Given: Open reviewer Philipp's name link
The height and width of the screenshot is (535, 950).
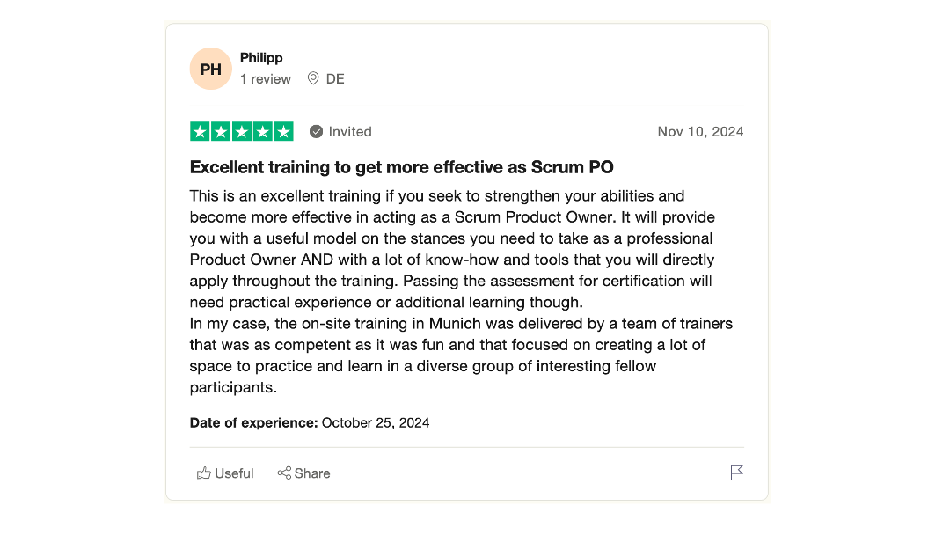Looking at the screenshot, I should point(261,57).
